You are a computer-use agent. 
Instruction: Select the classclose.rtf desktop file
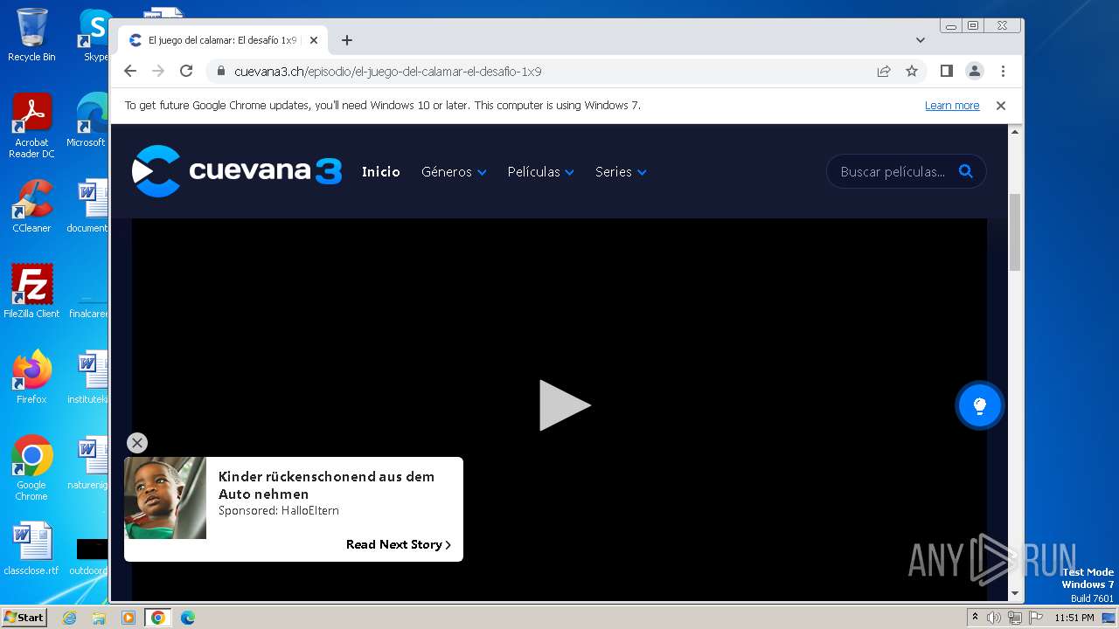(x=31, y=549)
